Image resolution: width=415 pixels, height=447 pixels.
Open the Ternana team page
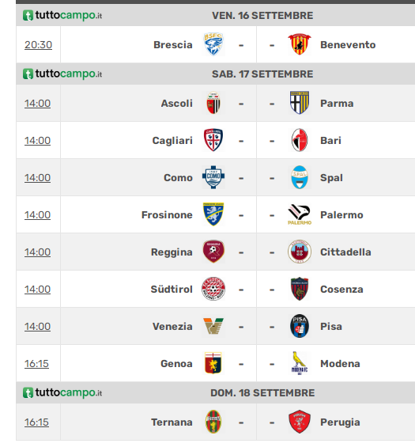[172, 422]
